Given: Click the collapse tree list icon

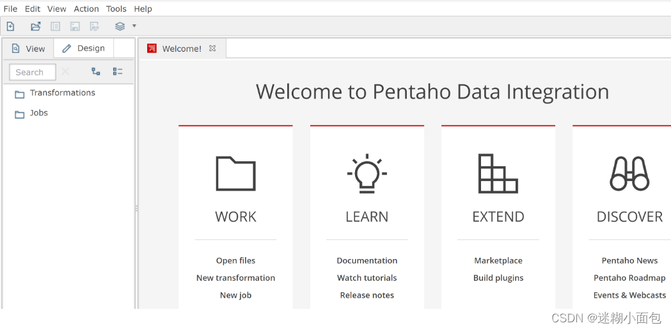Looking at the screenshot, I should tap(118, 72).
